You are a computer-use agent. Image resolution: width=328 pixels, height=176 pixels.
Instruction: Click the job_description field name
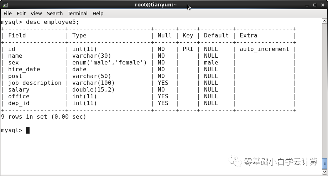35,83
